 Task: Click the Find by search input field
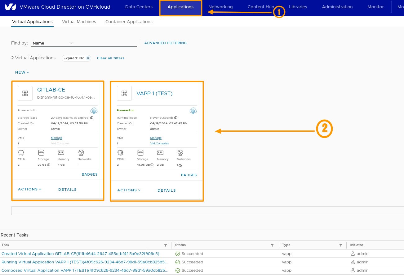(x=105, y=43)
